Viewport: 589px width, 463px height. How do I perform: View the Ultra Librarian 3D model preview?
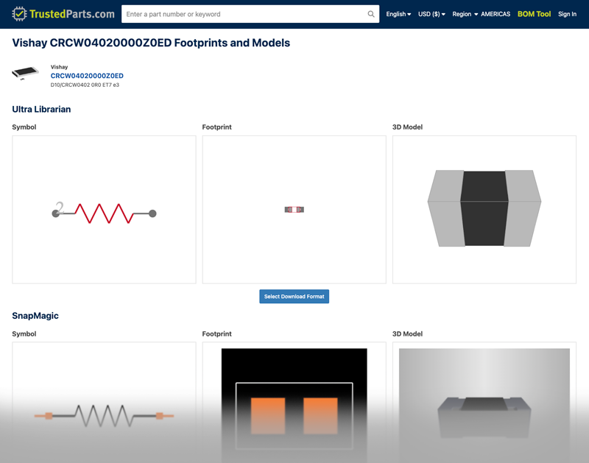click(x=484, y=210)
